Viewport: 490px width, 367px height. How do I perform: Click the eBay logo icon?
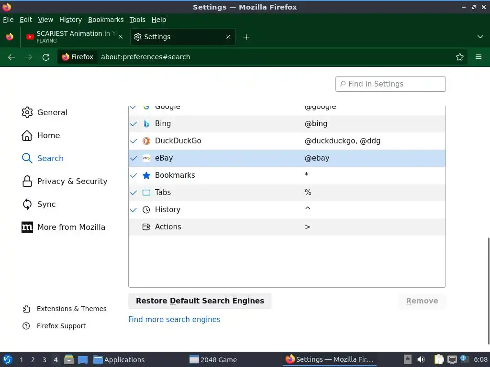(x=146, y=158)
